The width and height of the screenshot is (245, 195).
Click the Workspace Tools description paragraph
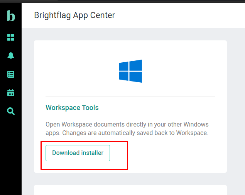click(127, 128)
